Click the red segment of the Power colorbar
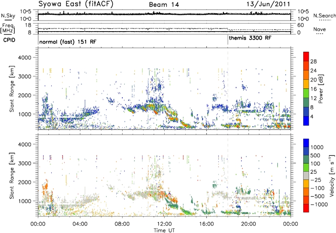This screenshot has height=233, width=336. pos(306,56)
